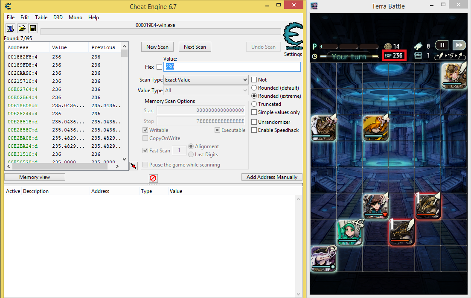
Task: Click the open process icon in toolbar
Action: tap(10, 28)
